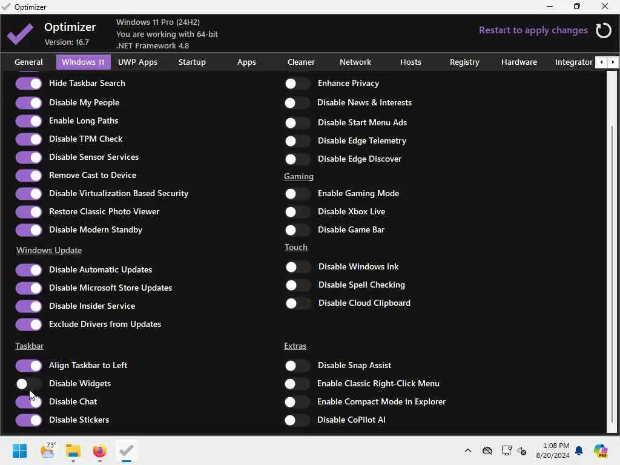The image size is (620, 465).
Task: Turn on Enable Gaming Mode switch
Action: (297, 194)
